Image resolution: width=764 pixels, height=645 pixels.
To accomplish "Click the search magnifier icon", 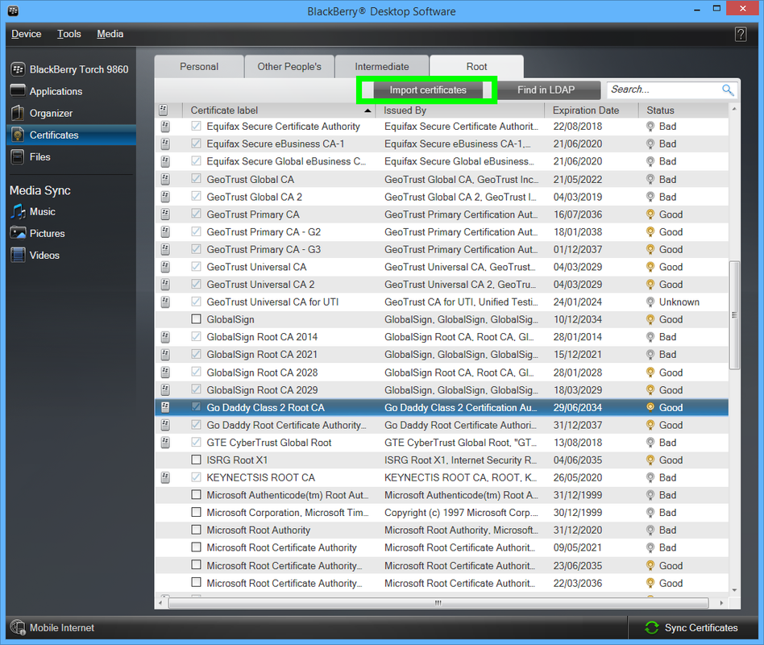I will tap(728, 89).
